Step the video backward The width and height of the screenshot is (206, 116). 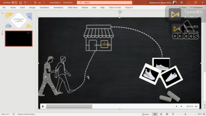tap(176, 106)
